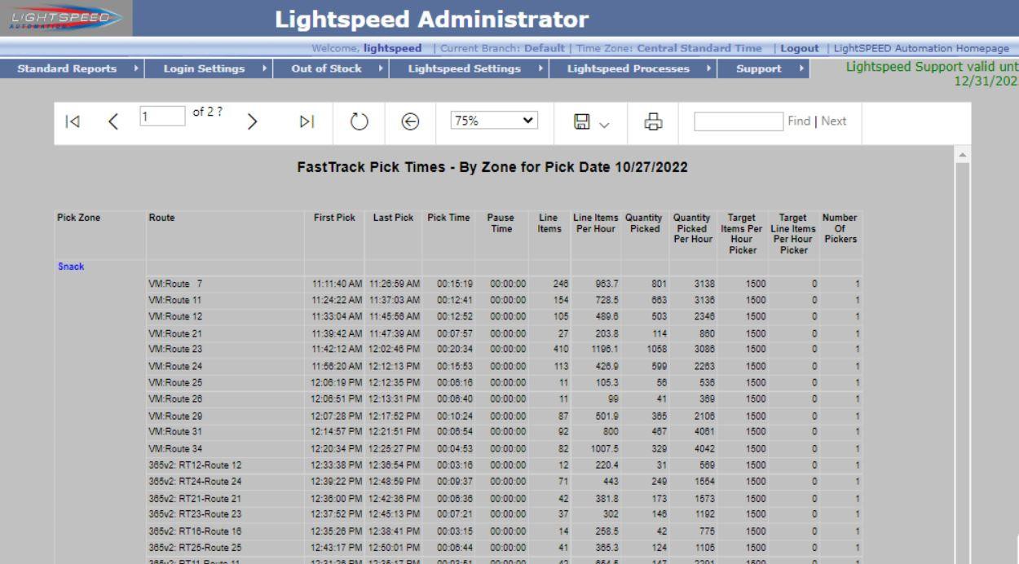This screenshot has height=564, width=1019.
Task: Go to next report page
Action: 253,121
